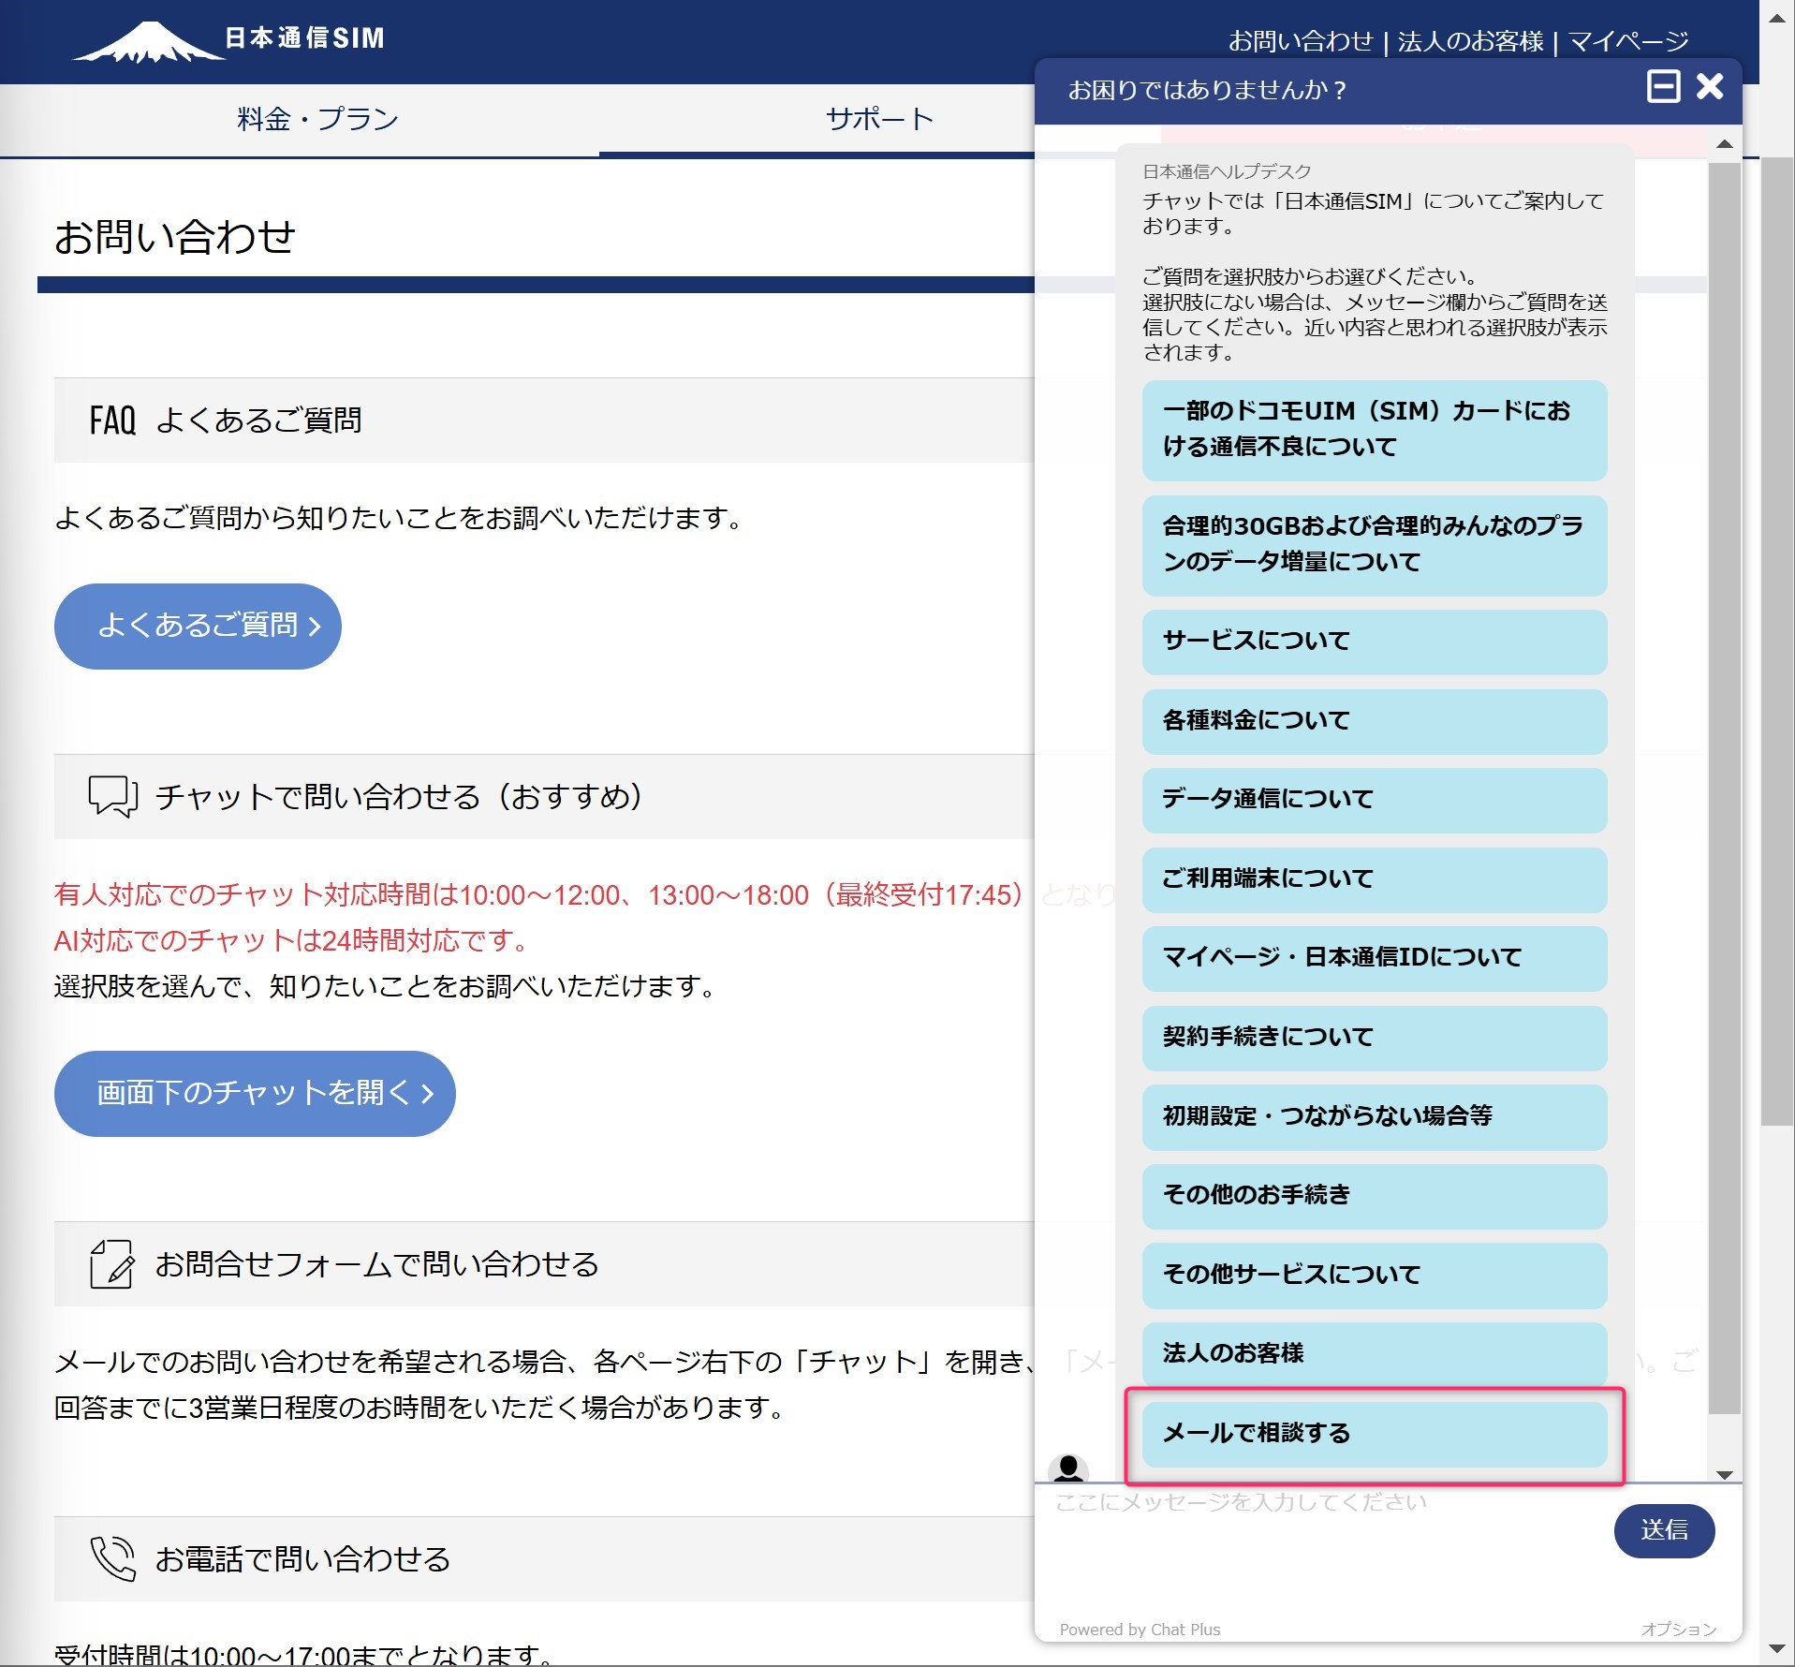Select the 各種料金について chat option
Viewport: 1795px width, 1667px height.
(x=1375, y=721)
